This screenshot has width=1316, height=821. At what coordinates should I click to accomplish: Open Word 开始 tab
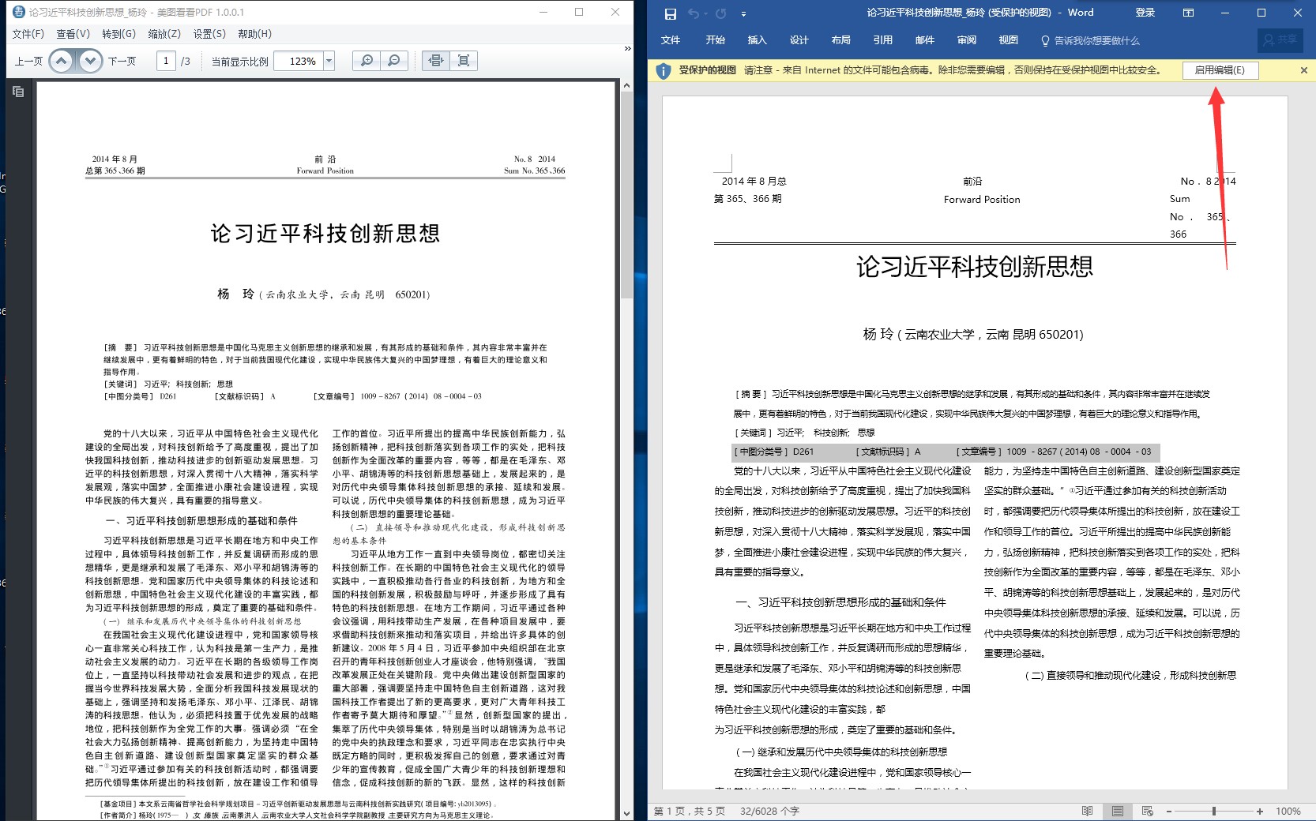(716, 40)
